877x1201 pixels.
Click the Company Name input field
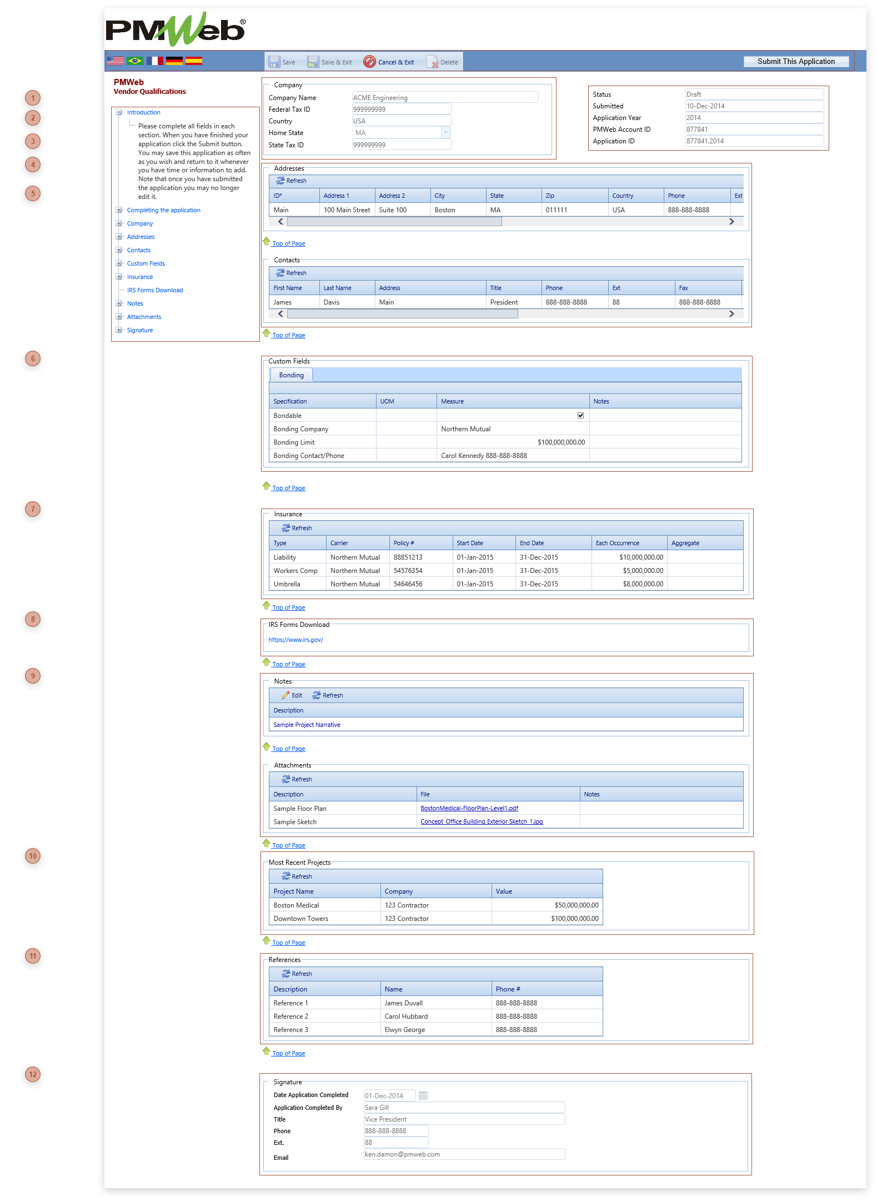445,97
